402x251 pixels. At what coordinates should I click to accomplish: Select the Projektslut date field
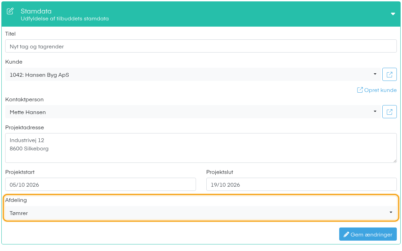click(302, 185)
